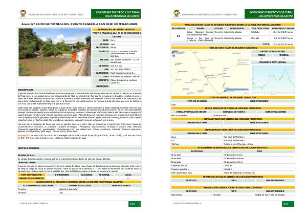
Task: Select the 'DISTANCIA/TIEMPO' column header
Action: 283,28
